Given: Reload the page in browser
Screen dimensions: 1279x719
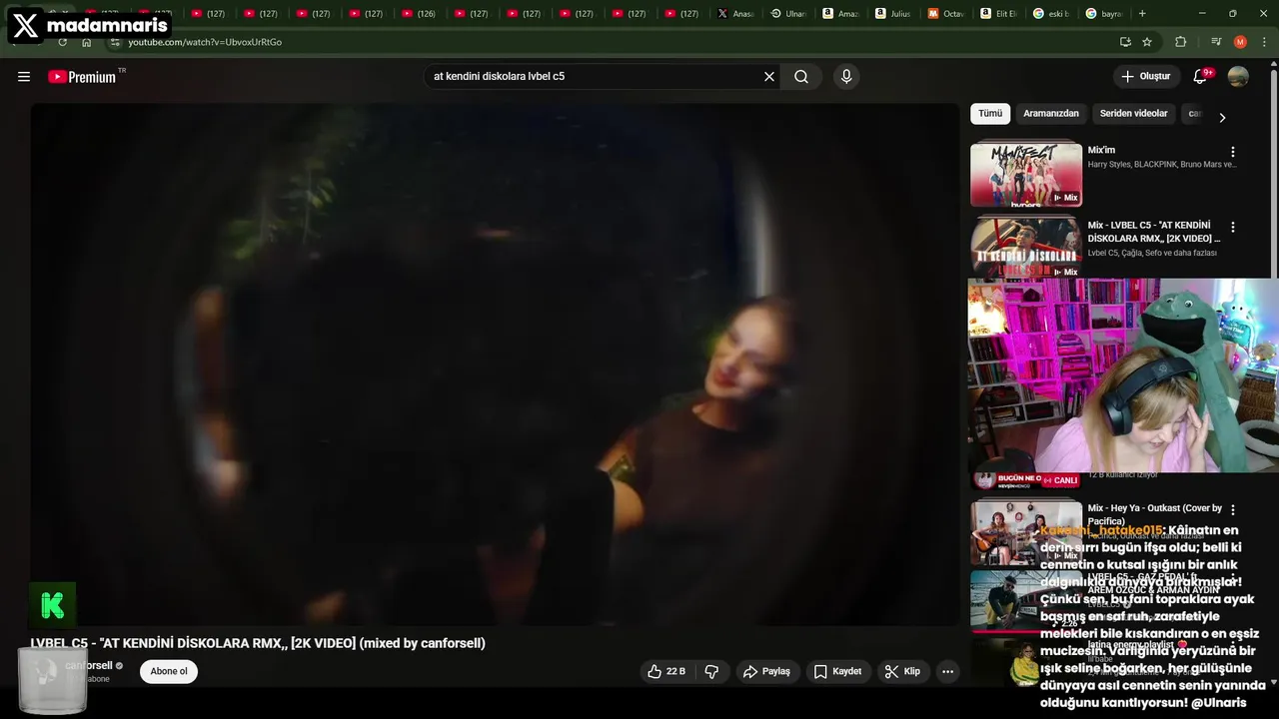Looking at the screenshot, I should [63, 42].
